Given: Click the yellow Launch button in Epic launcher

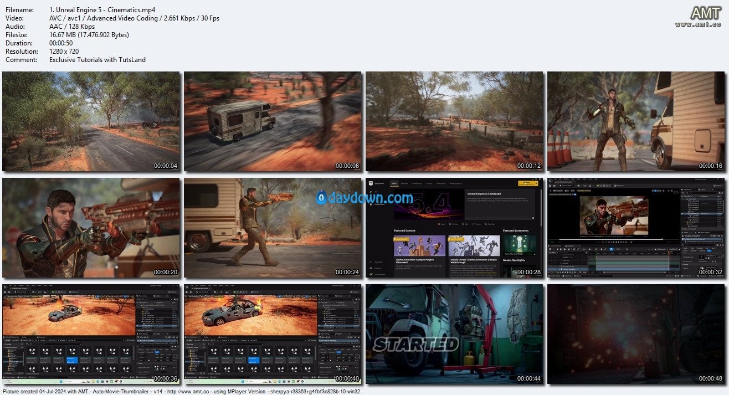Looking at the screenshot, I should (528, 183).
